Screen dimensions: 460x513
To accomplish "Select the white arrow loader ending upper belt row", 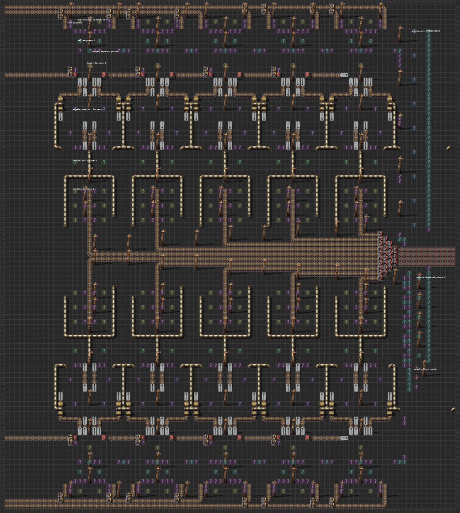I will (x=344, y=75).
